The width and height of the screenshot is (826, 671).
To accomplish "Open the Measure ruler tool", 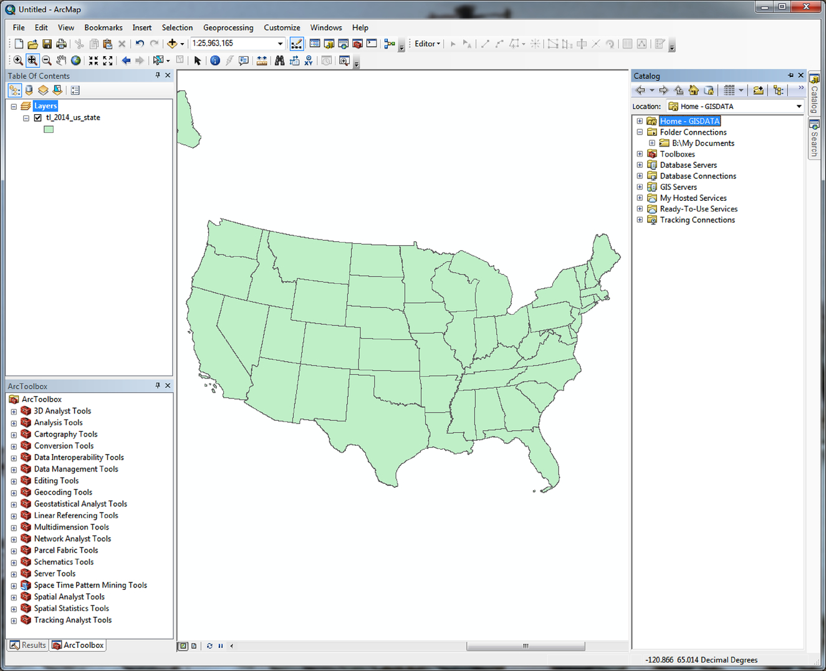I will coord(262,60).
